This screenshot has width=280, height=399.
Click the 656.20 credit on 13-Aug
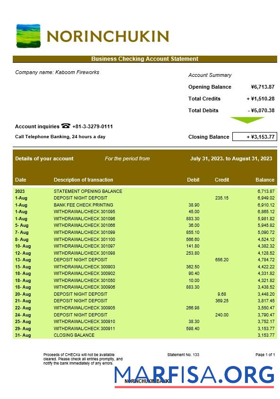221,259
